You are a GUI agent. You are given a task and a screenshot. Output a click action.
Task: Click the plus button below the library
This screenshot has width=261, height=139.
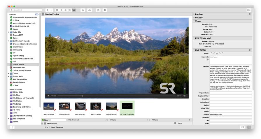click(12, 127)
